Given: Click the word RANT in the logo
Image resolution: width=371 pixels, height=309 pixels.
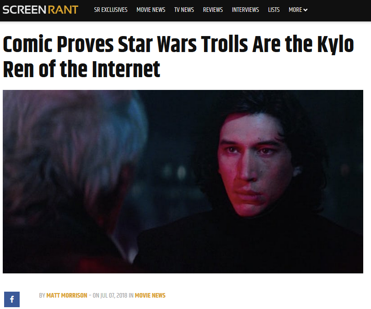Looking at the screenshot, I should 63,10.
